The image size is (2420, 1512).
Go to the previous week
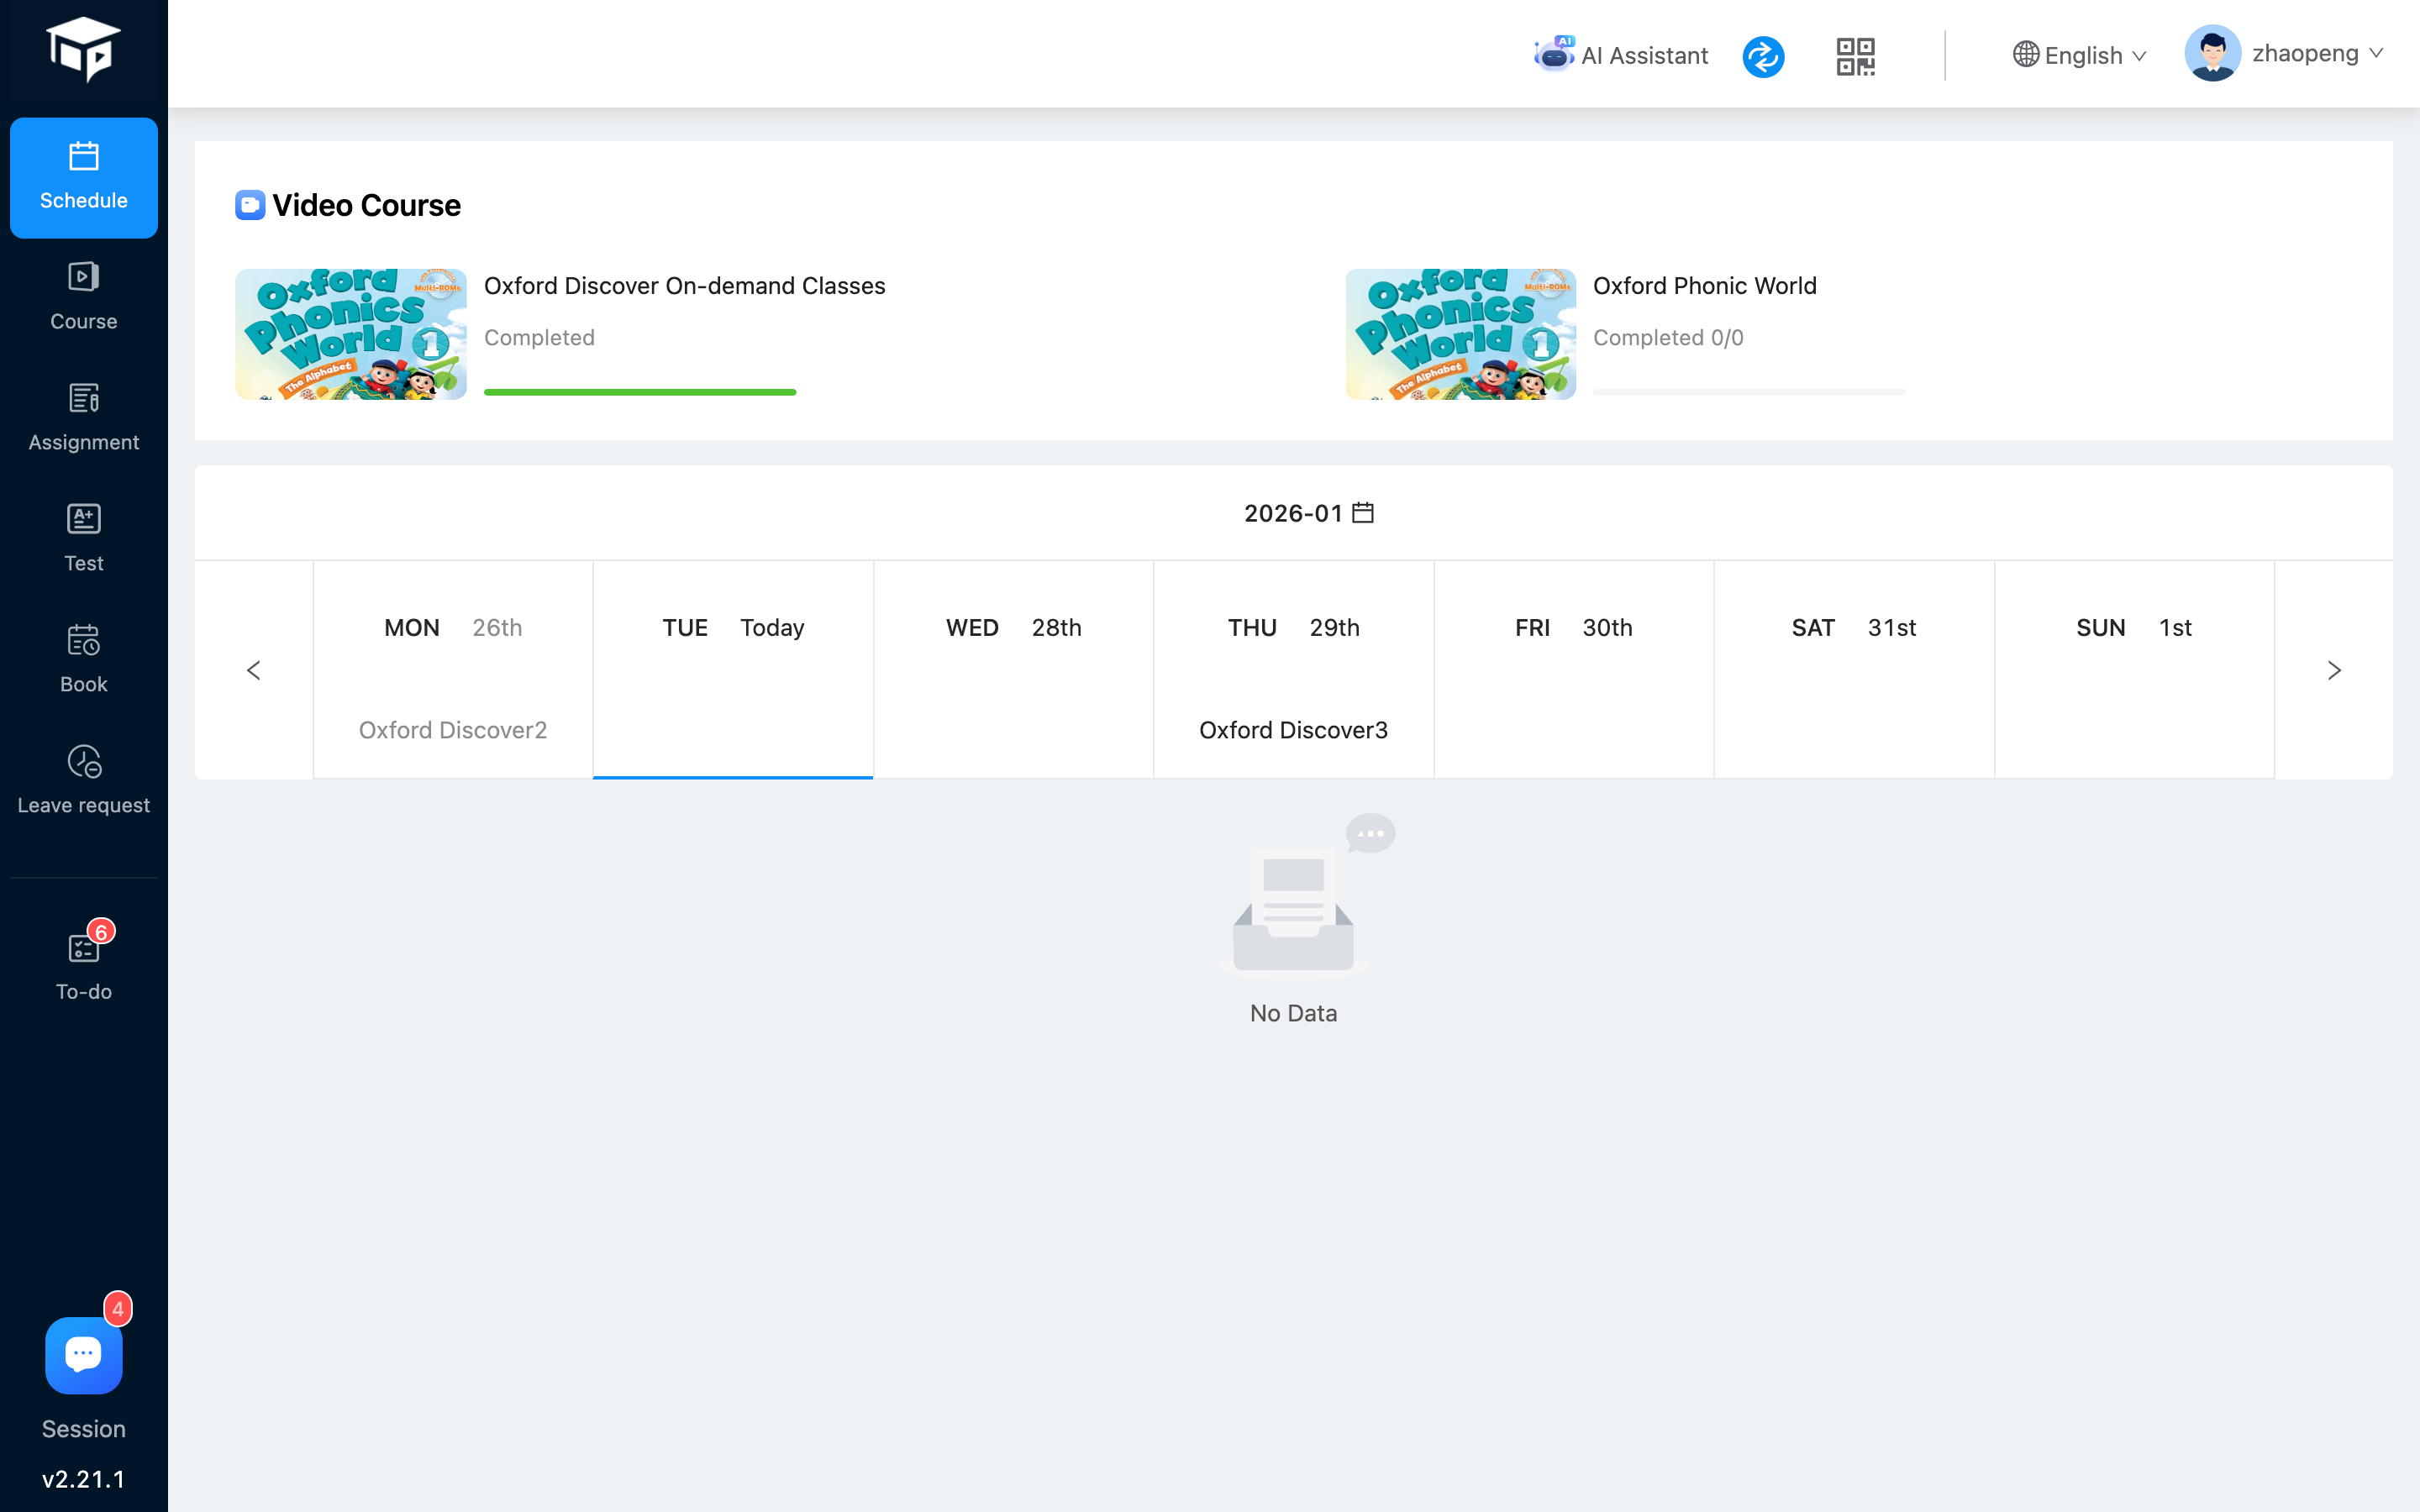click(254, 670)
